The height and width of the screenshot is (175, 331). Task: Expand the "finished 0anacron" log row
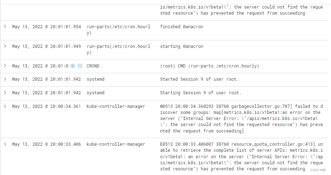click(x=5, y=27)
